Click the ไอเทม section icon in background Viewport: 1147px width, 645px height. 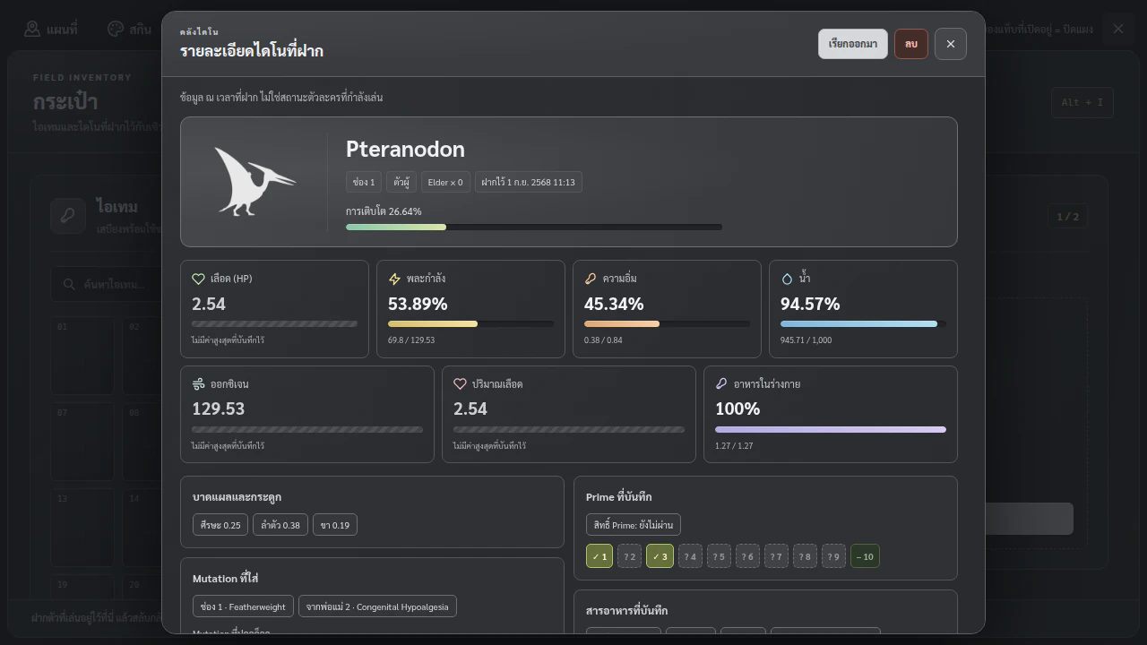pos(68,216)
